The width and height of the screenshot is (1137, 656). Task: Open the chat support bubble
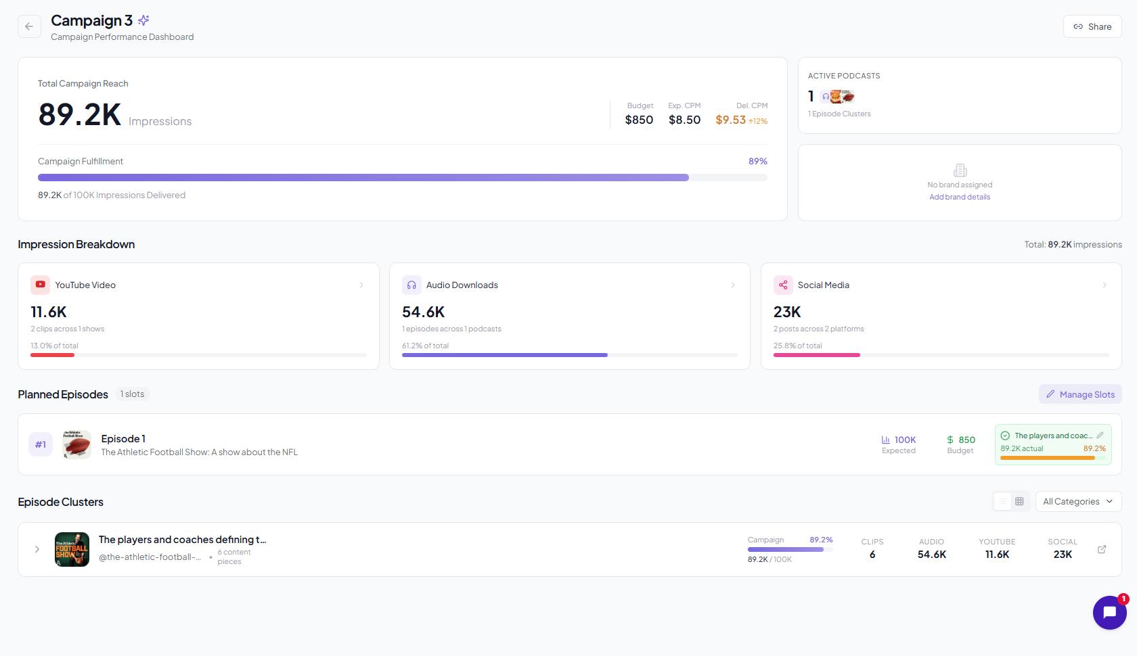tap(1109, 613)
